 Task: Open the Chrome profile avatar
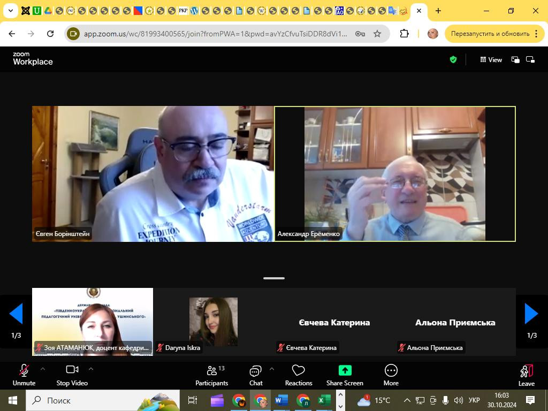(x=432, y=34)
